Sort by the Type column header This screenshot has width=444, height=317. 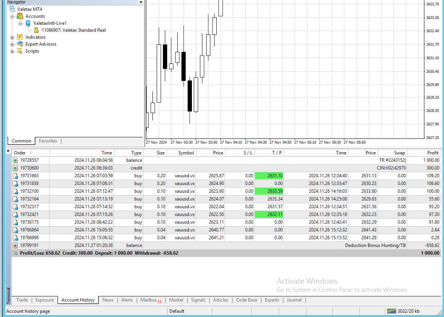click(129, 153)
